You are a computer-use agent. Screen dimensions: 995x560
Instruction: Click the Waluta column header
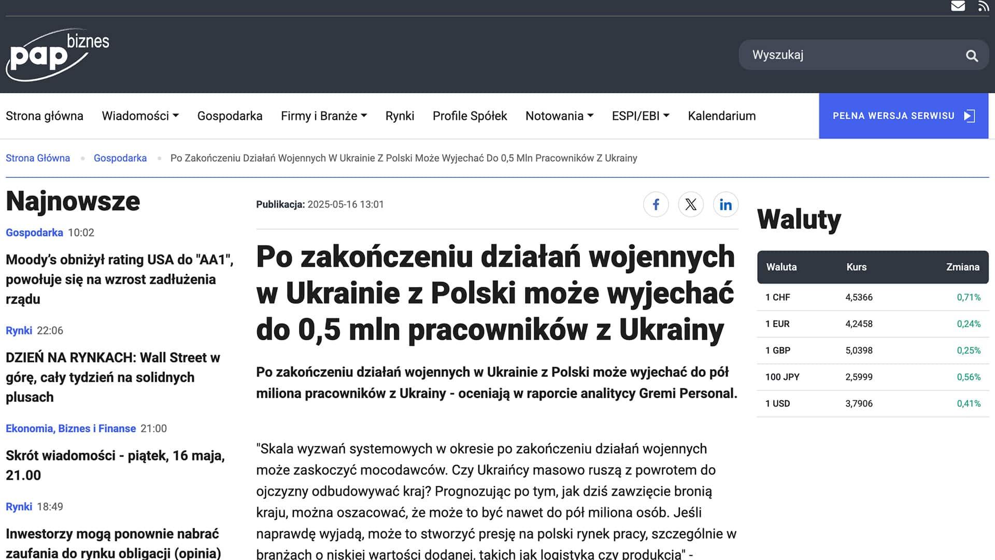tap(781, 267)
